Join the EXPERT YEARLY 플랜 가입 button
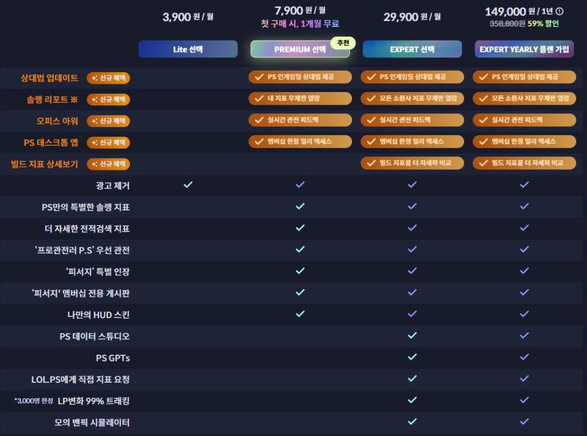The image size is (587, 436). point(524,49)
